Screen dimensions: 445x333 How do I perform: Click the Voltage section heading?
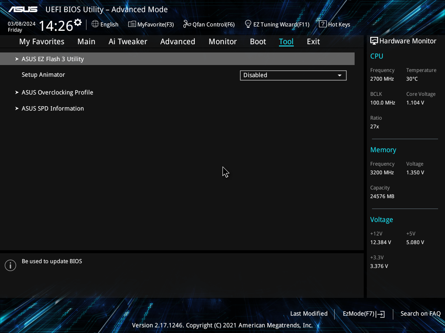[382, 220]
